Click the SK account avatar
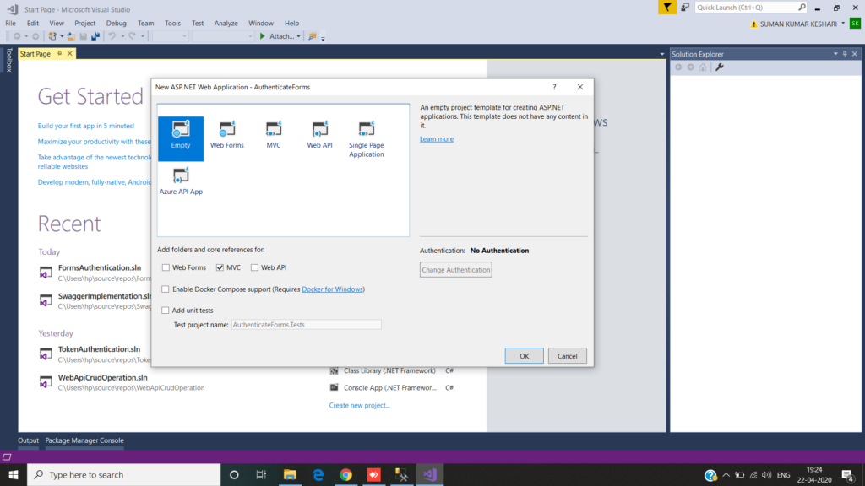 coord(855,24)
